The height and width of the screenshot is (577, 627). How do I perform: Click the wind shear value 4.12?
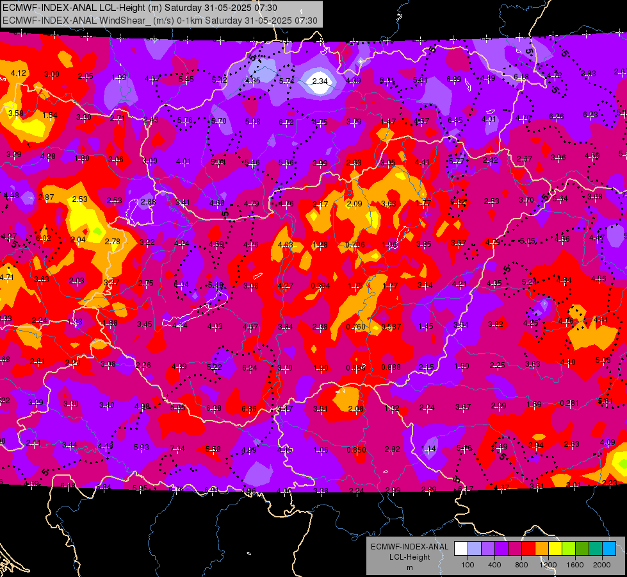coord(18,73)
